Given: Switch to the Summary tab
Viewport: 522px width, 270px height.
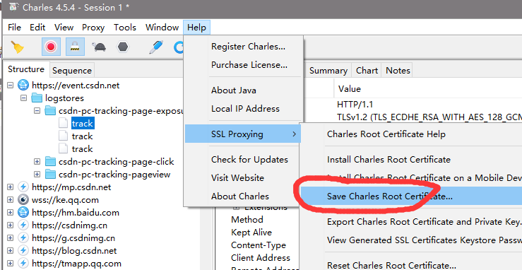Looking at the screenshot, I should click(x=328, y=71).
